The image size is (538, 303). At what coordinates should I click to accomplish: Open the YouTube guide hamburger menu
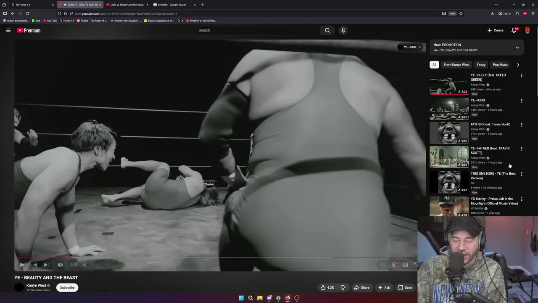[8, 30]
